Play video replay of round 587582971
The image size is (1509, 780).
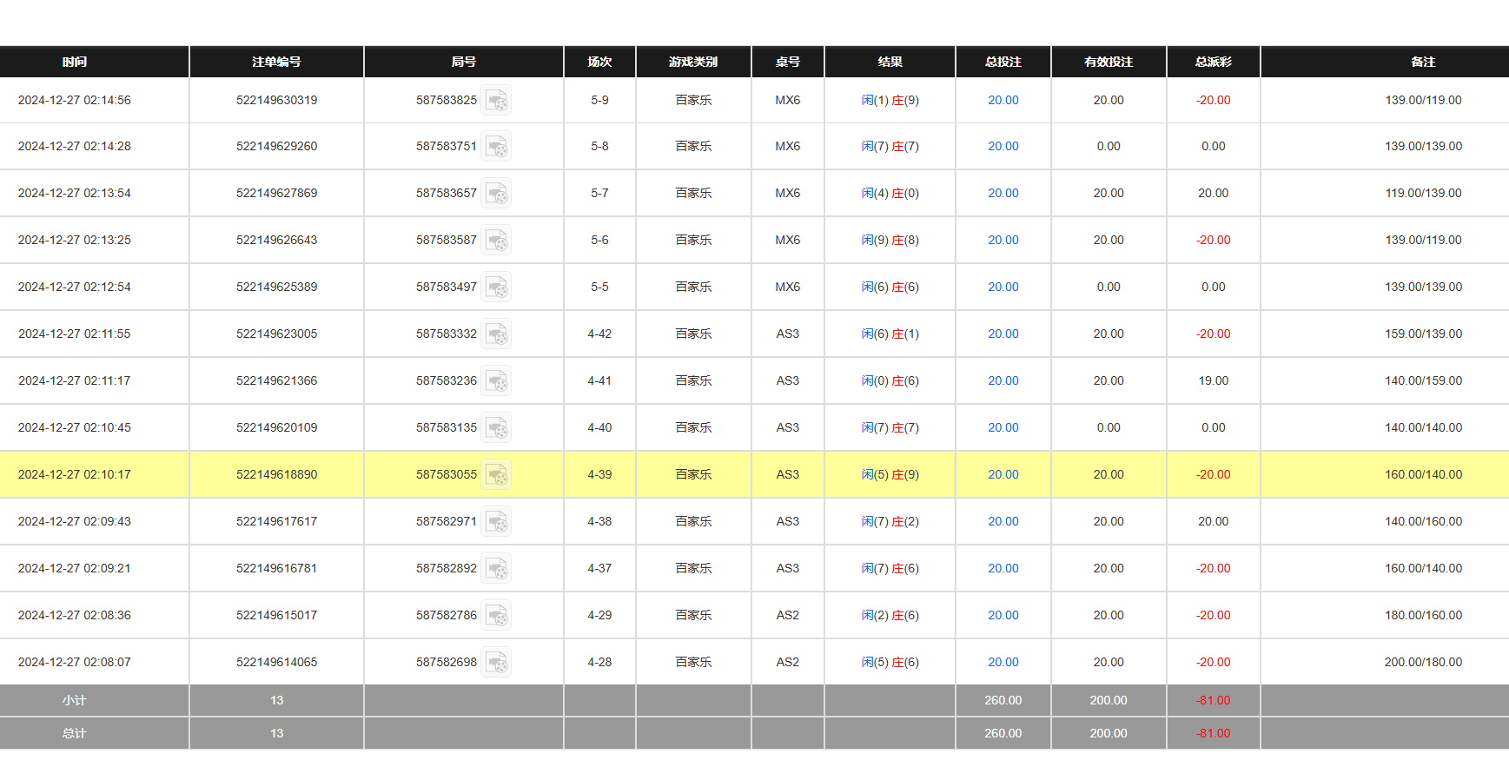coord(497,522)
